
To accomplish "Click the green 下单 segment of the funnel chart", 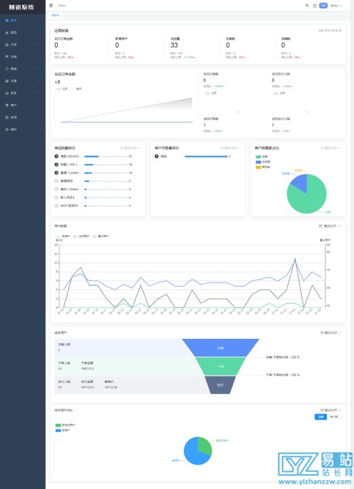I will [x=221, y=367].
